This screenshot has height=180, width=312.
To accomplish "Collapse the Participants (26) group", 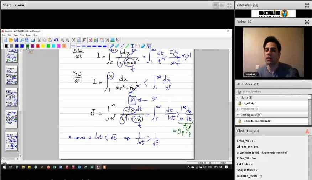I will click(x=238, y=115).
